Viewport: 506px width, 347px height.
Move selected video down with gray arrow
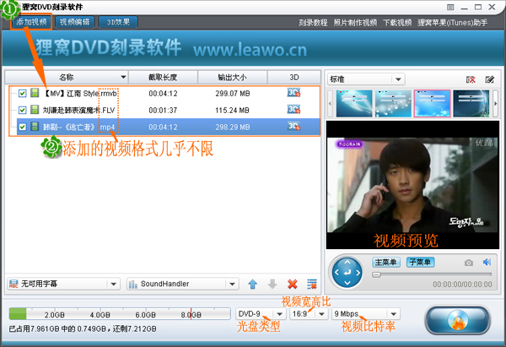[272, 284]
